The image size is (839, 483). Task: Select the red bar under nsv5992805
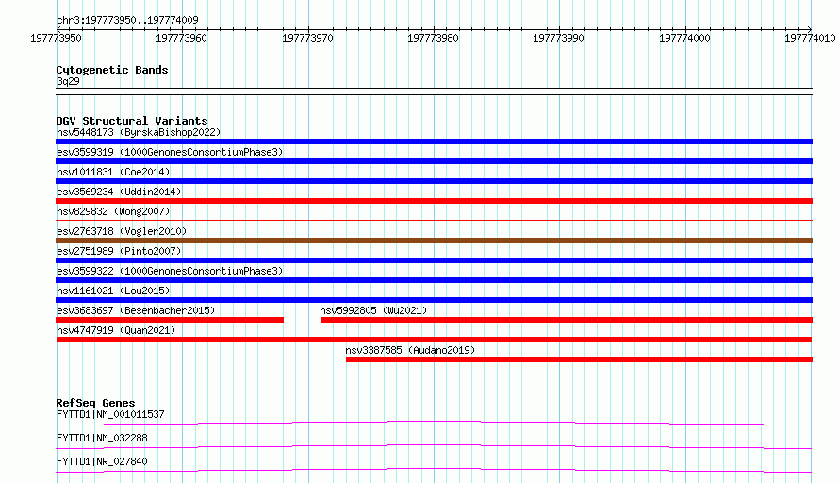coord(567,320)
